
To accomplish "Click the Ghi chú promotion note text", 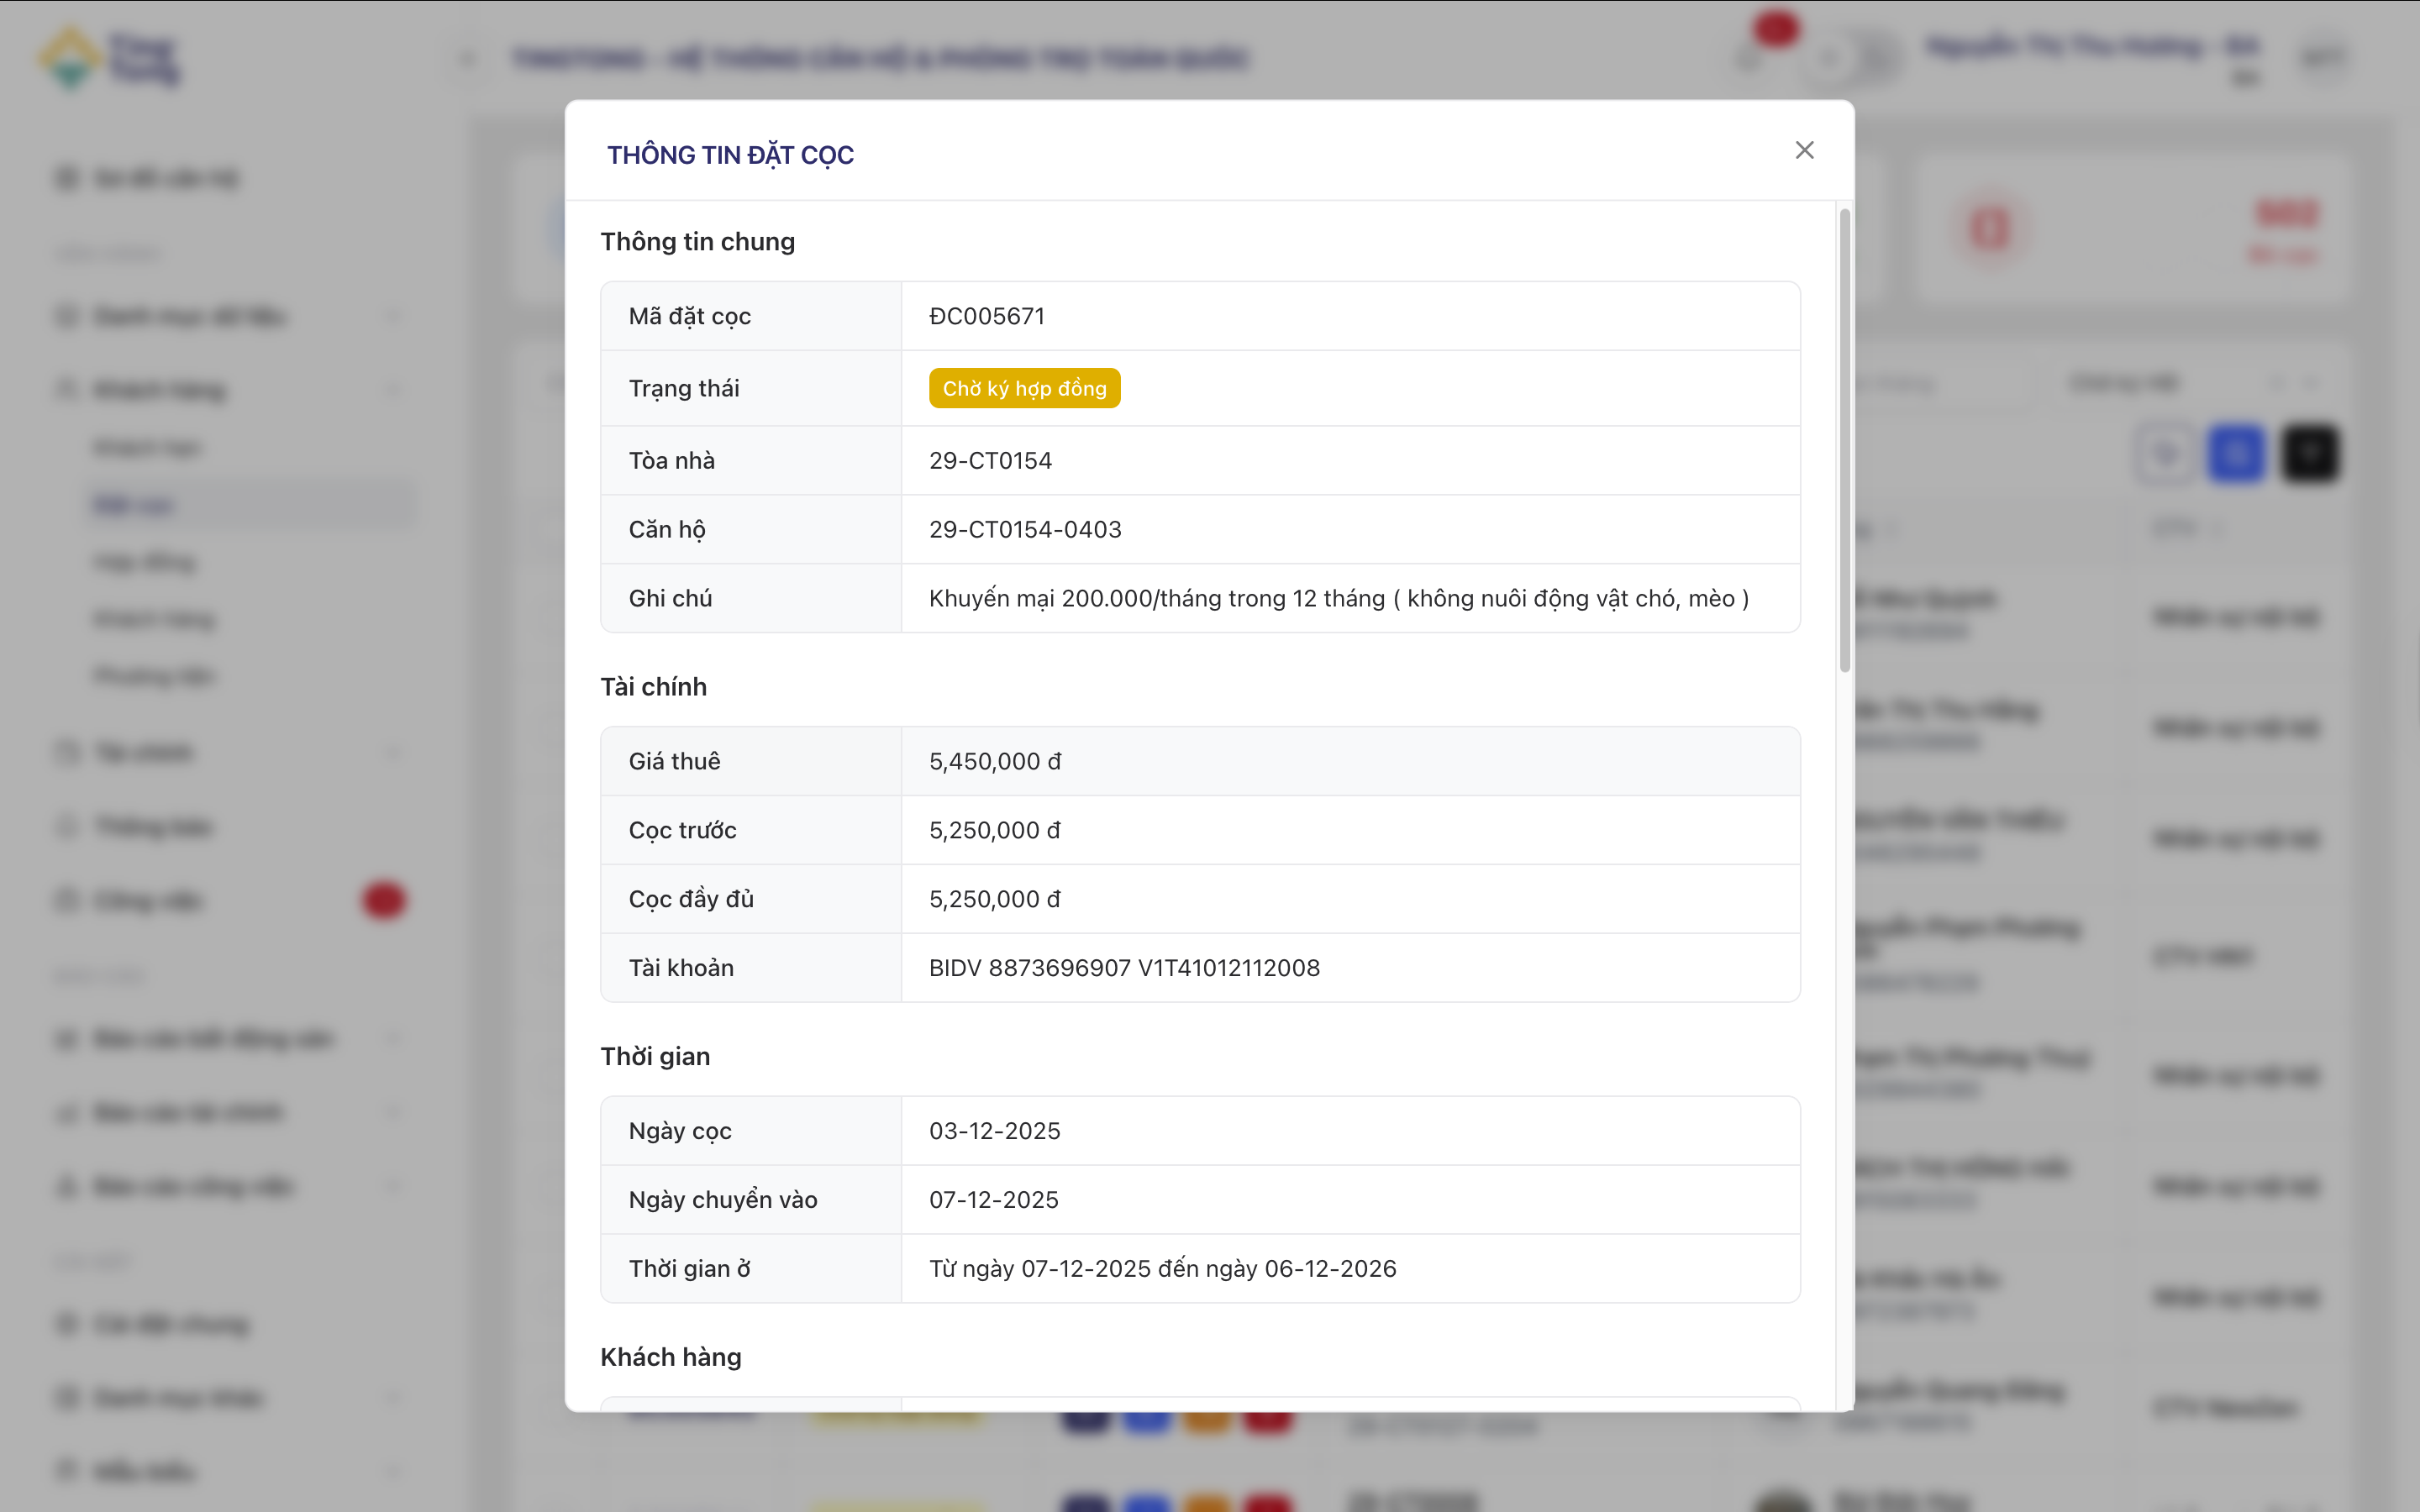I will coord(1338,599).
